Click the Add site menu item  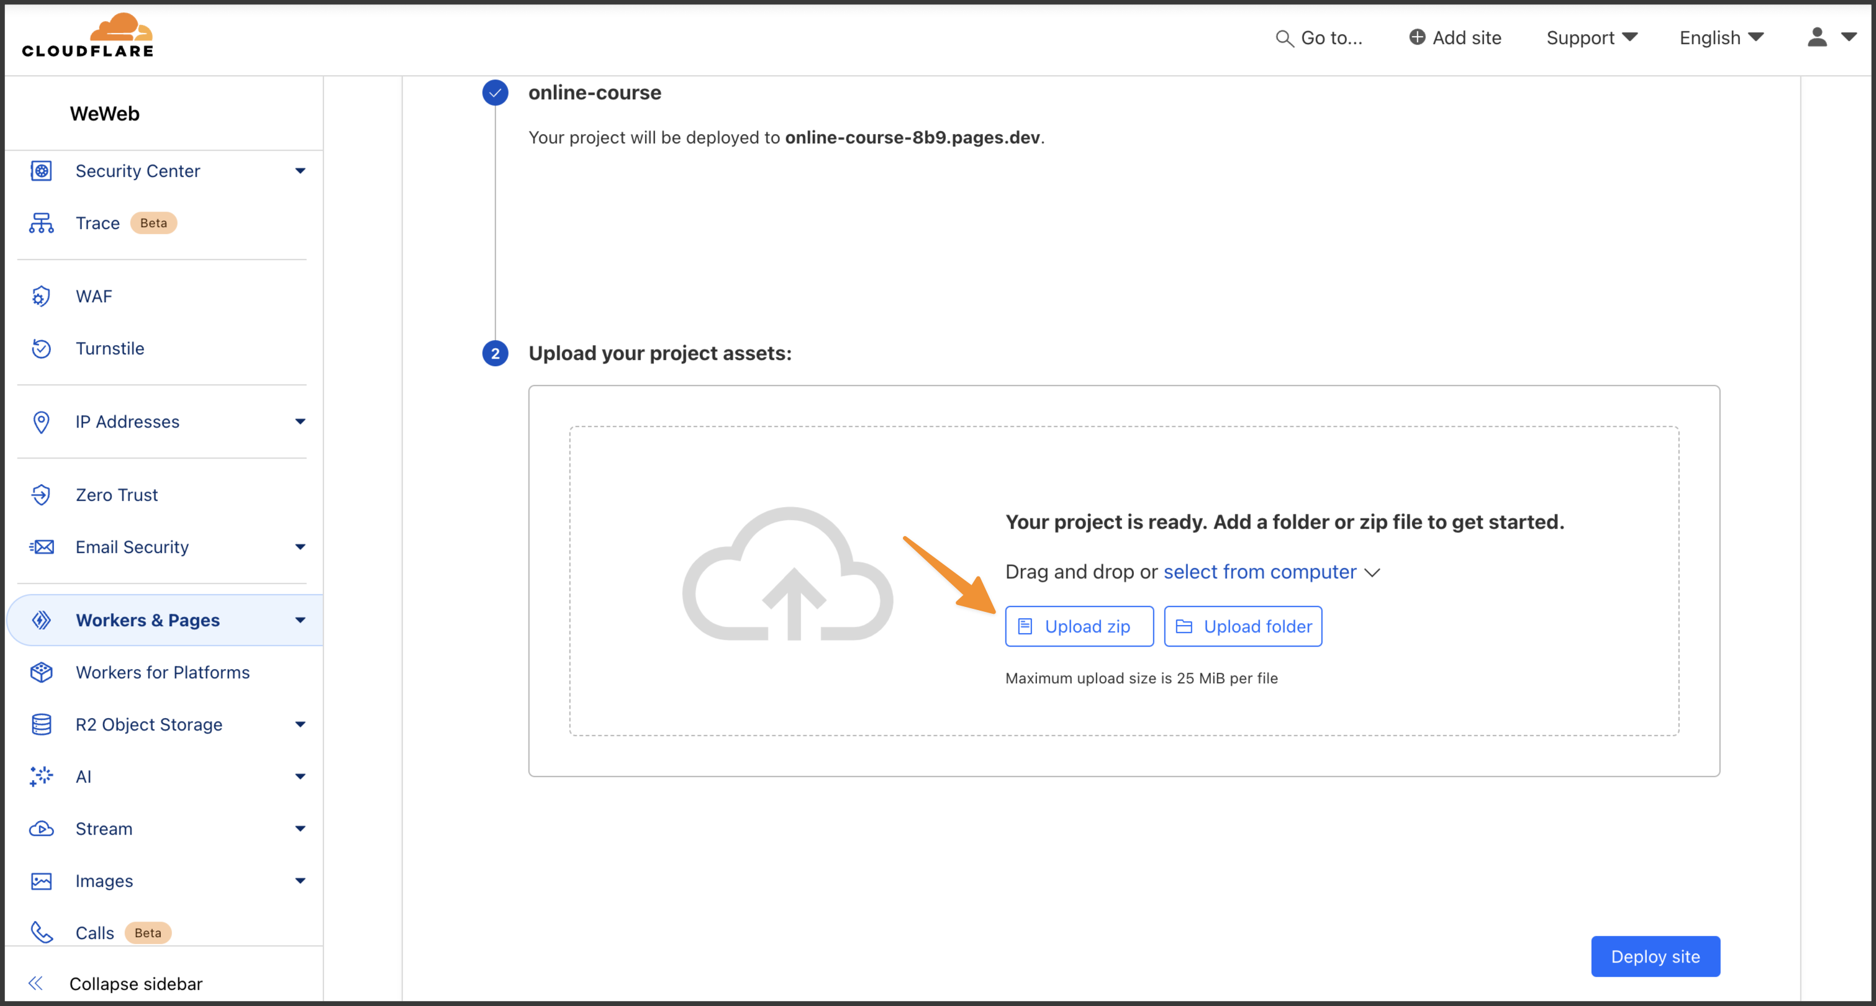(1455, 37)
